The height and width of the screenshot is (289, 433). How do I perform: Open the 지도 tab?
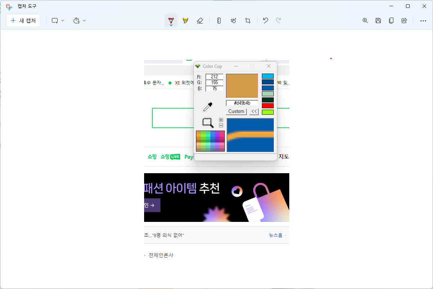pyautogui.click(x=284, y=157)
